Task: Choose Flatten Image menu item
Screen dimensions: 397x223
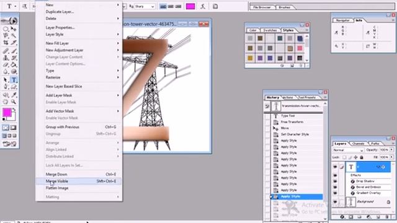Action: click(x=79, y=188)
